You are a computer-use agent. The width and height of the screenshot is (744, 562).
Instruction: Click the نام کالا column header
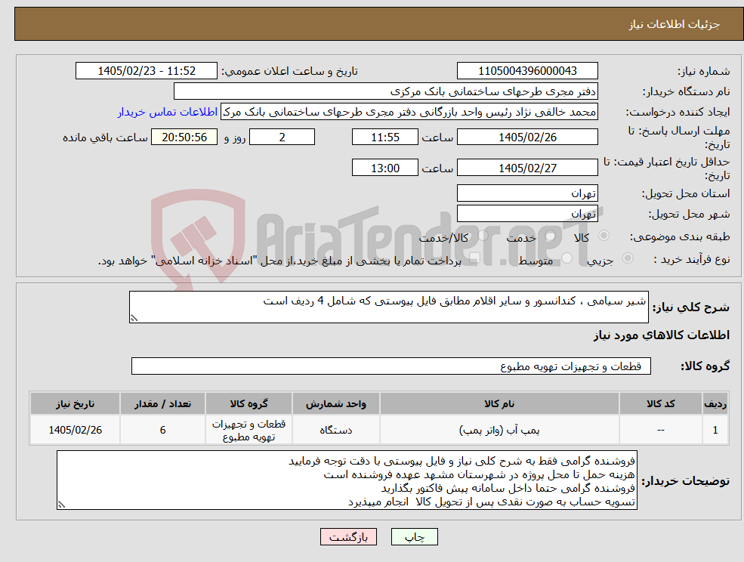pyautogui.click(x=499, y=403)
